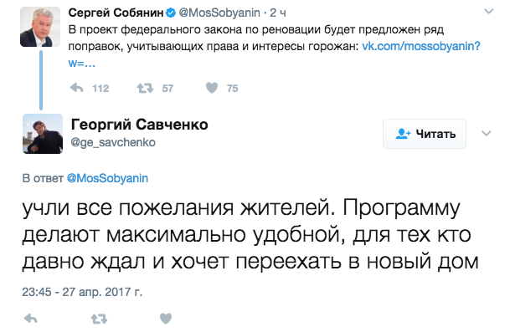
Task: Click the @ge_savchenko handle
Action: pos(113,142)
